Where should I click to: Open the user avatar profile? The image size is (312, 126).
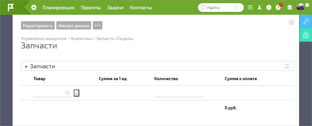[300, 7]
